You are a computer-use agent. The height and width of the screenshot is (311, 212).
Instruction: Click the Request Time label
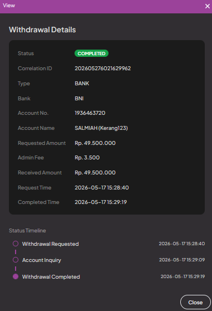click(34, 188)
